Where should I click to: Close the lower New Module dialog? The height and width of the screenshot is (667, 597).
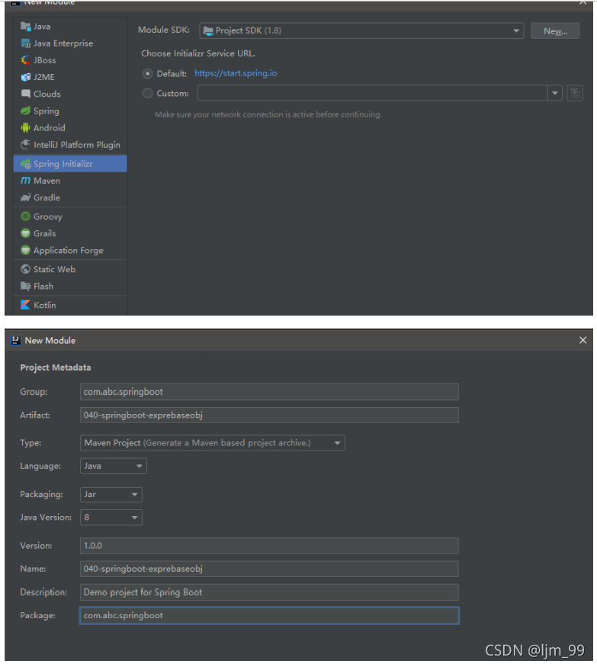coord(583,340)
